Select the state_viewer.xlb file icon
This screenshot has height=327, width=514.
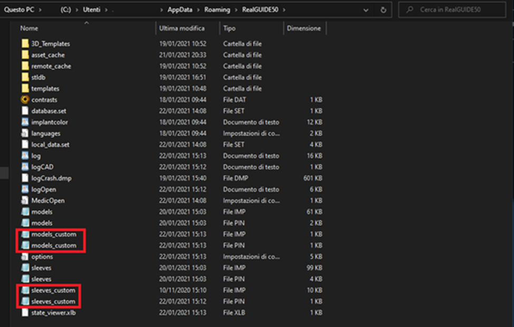click(x=25, y=313)
